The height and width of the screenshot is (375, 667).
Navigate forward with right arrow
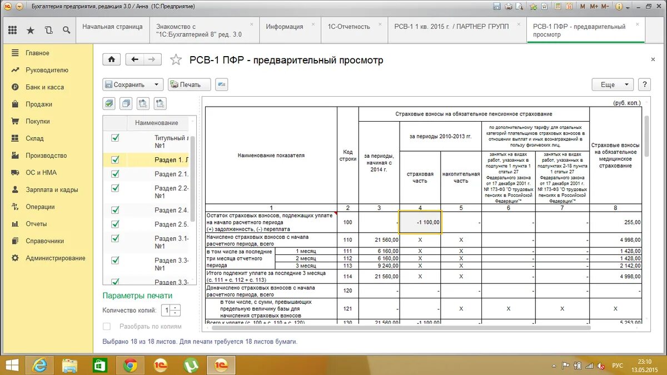152,59
